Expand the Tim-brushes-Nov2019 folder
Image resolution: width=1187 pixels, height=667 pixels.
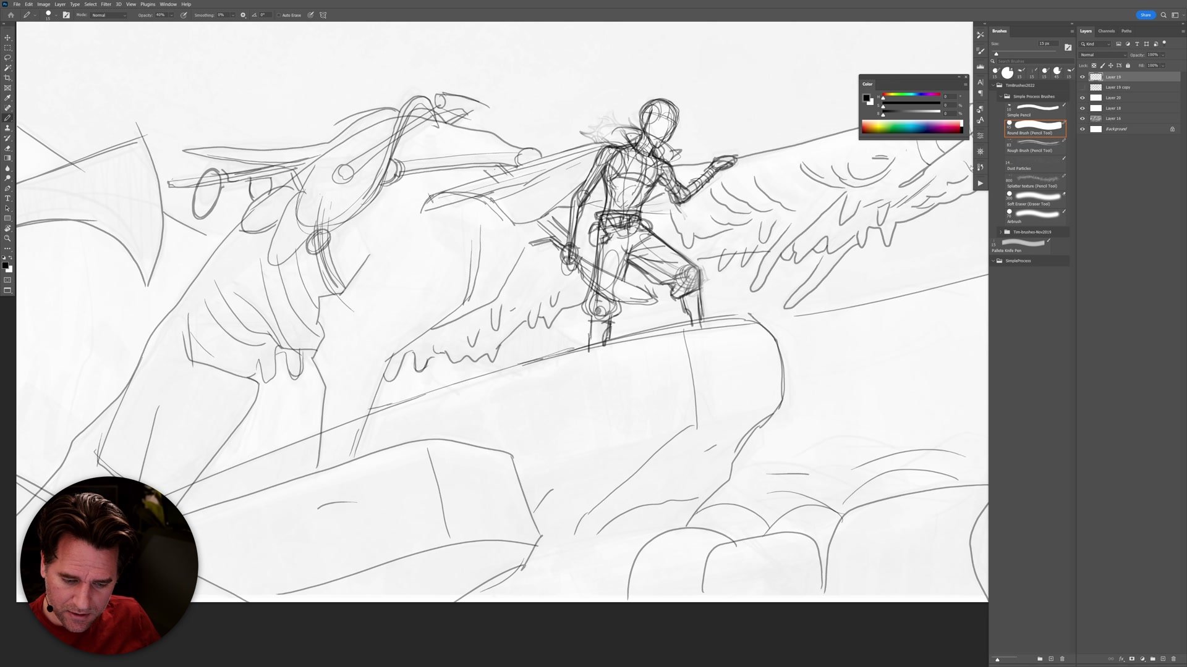[1001, 232]
